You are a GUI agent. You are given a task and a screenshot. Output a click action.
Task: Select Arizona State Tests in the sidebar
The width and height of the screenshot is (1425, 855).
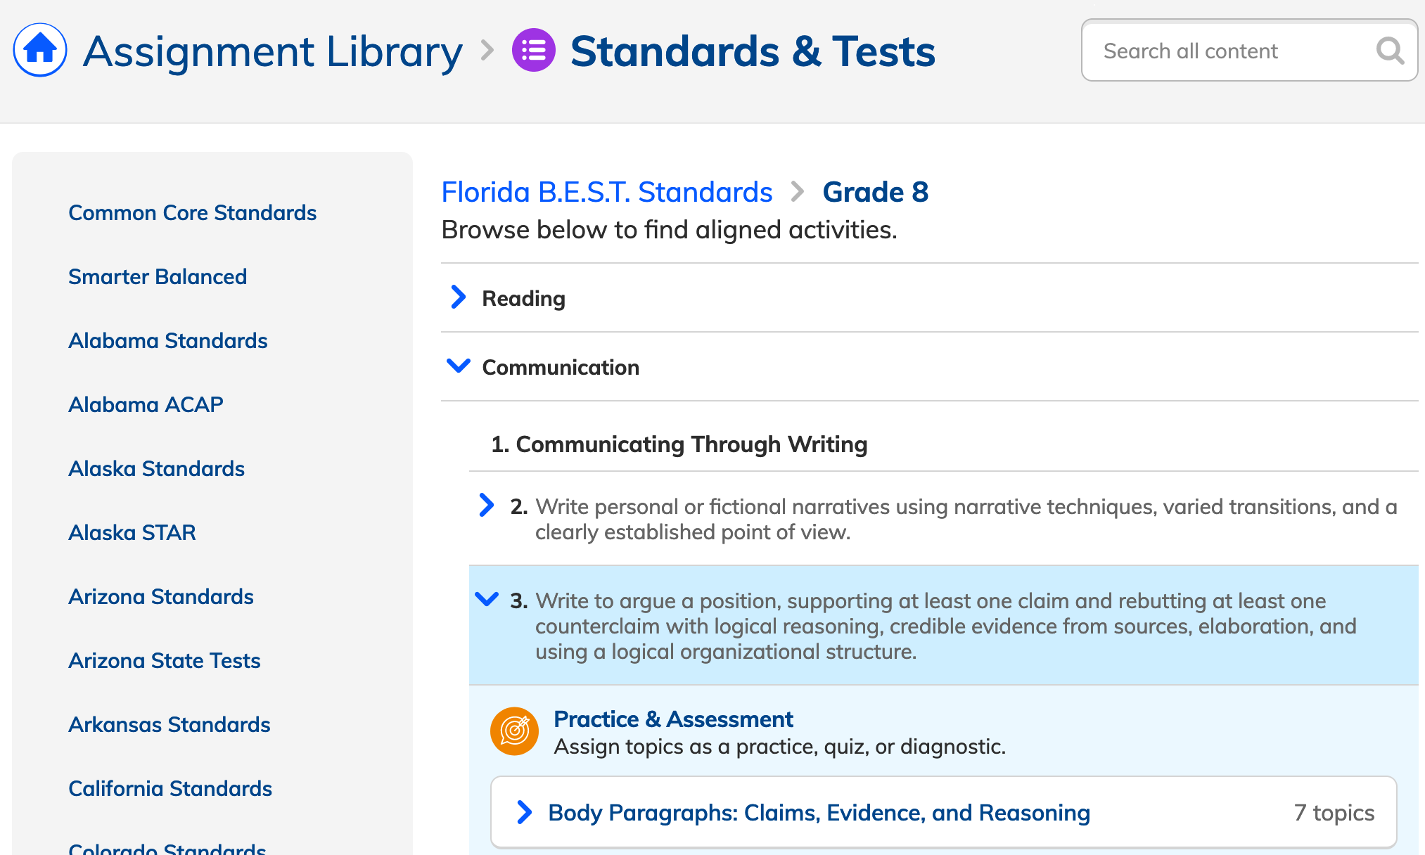(x=164, y=660)
